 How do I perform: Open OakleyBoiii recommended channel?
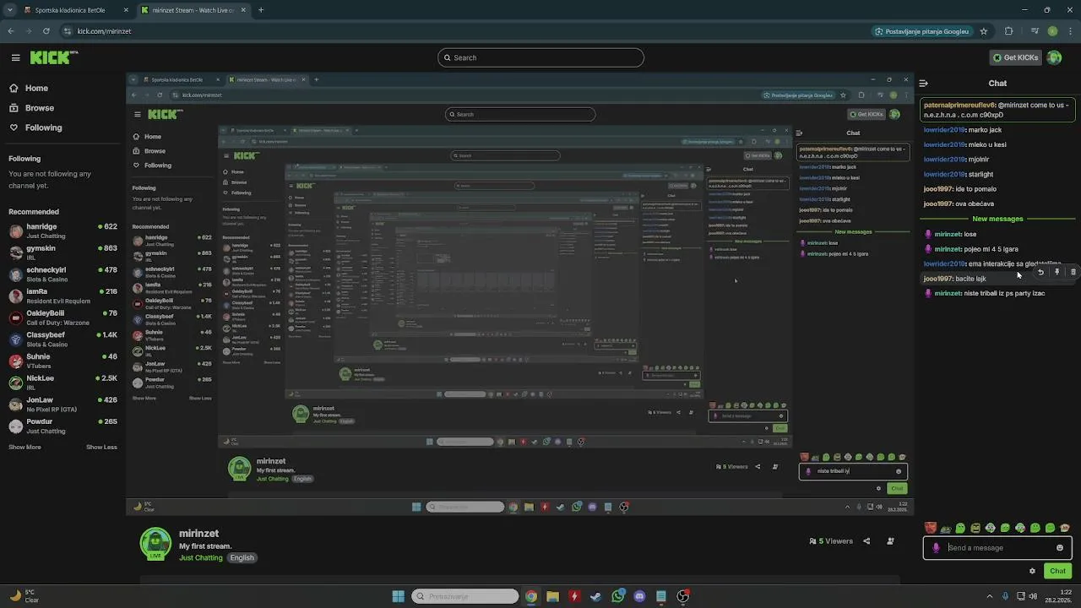[62, 318]
